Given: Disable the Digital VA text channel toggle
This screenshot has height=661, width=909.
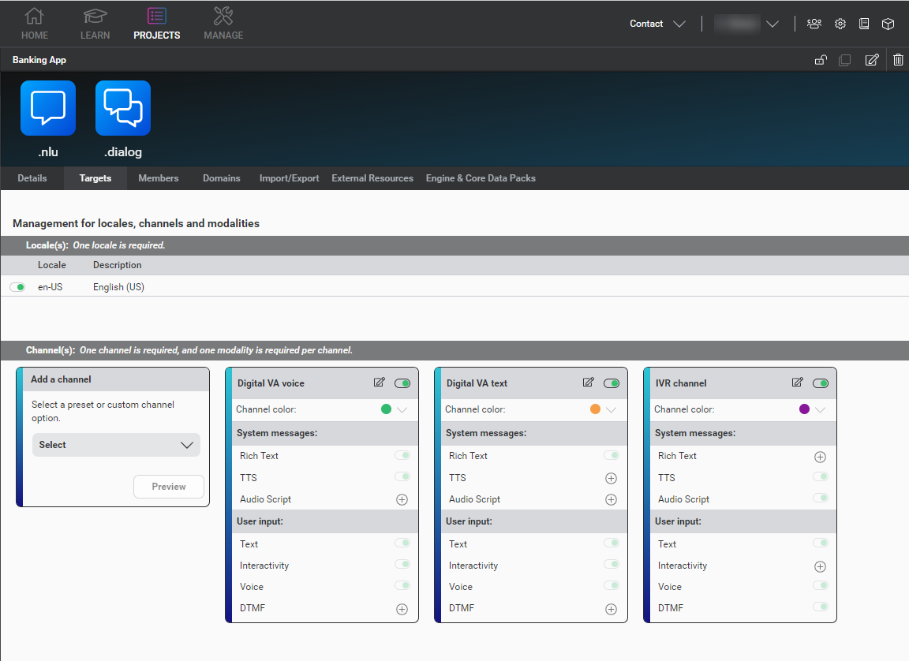Looking at the screenshot, I should (x=612, y=383).
